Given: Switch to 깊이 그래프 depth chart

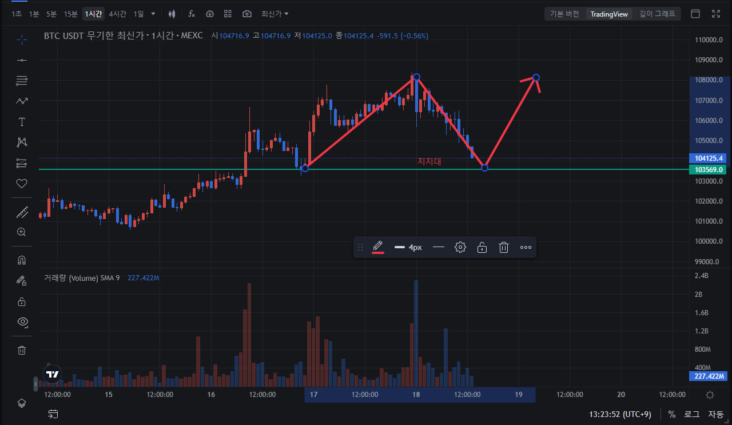Looking at the screenshot, I should [x=657, y=14].
